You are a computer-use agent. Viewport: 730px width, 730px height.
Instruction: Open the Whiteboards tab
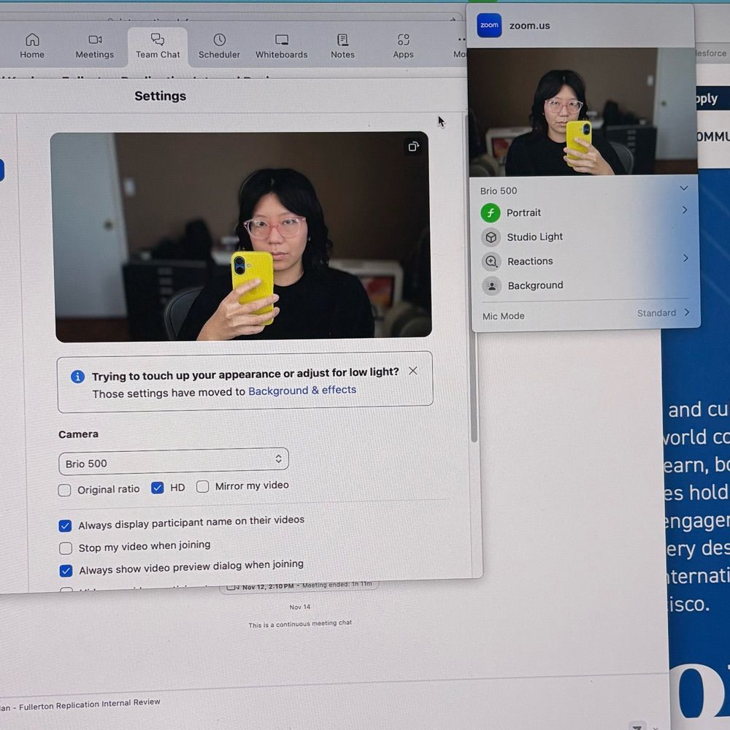(282, 45)
